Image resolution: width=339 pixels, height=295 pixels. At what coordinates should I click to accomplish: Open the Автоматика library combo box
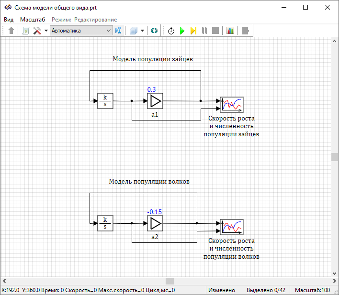click(81, 31)
